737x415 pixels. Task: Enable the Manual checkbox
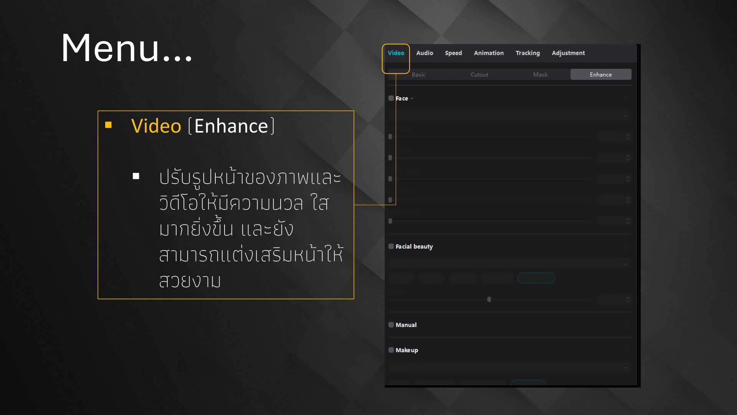click(391, 325)
